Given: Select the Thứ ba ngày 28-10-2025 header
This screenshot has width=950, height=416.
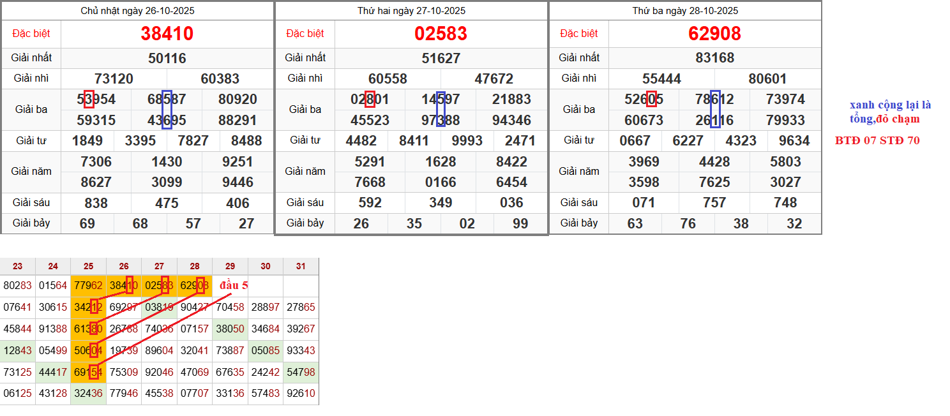Looking at the screenshot, I should tap(685, 11).
